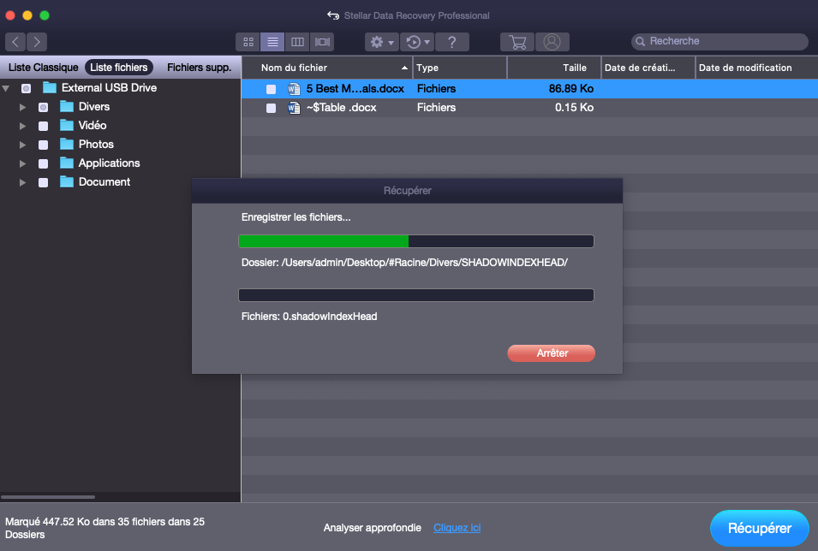
Task: Open the settings gear dropdown
Action: (381, 42)
